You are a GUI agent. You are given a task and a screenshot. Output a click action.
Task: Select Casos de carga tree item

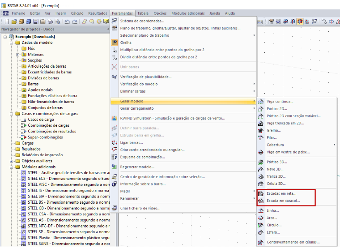[x=41, y=120]
